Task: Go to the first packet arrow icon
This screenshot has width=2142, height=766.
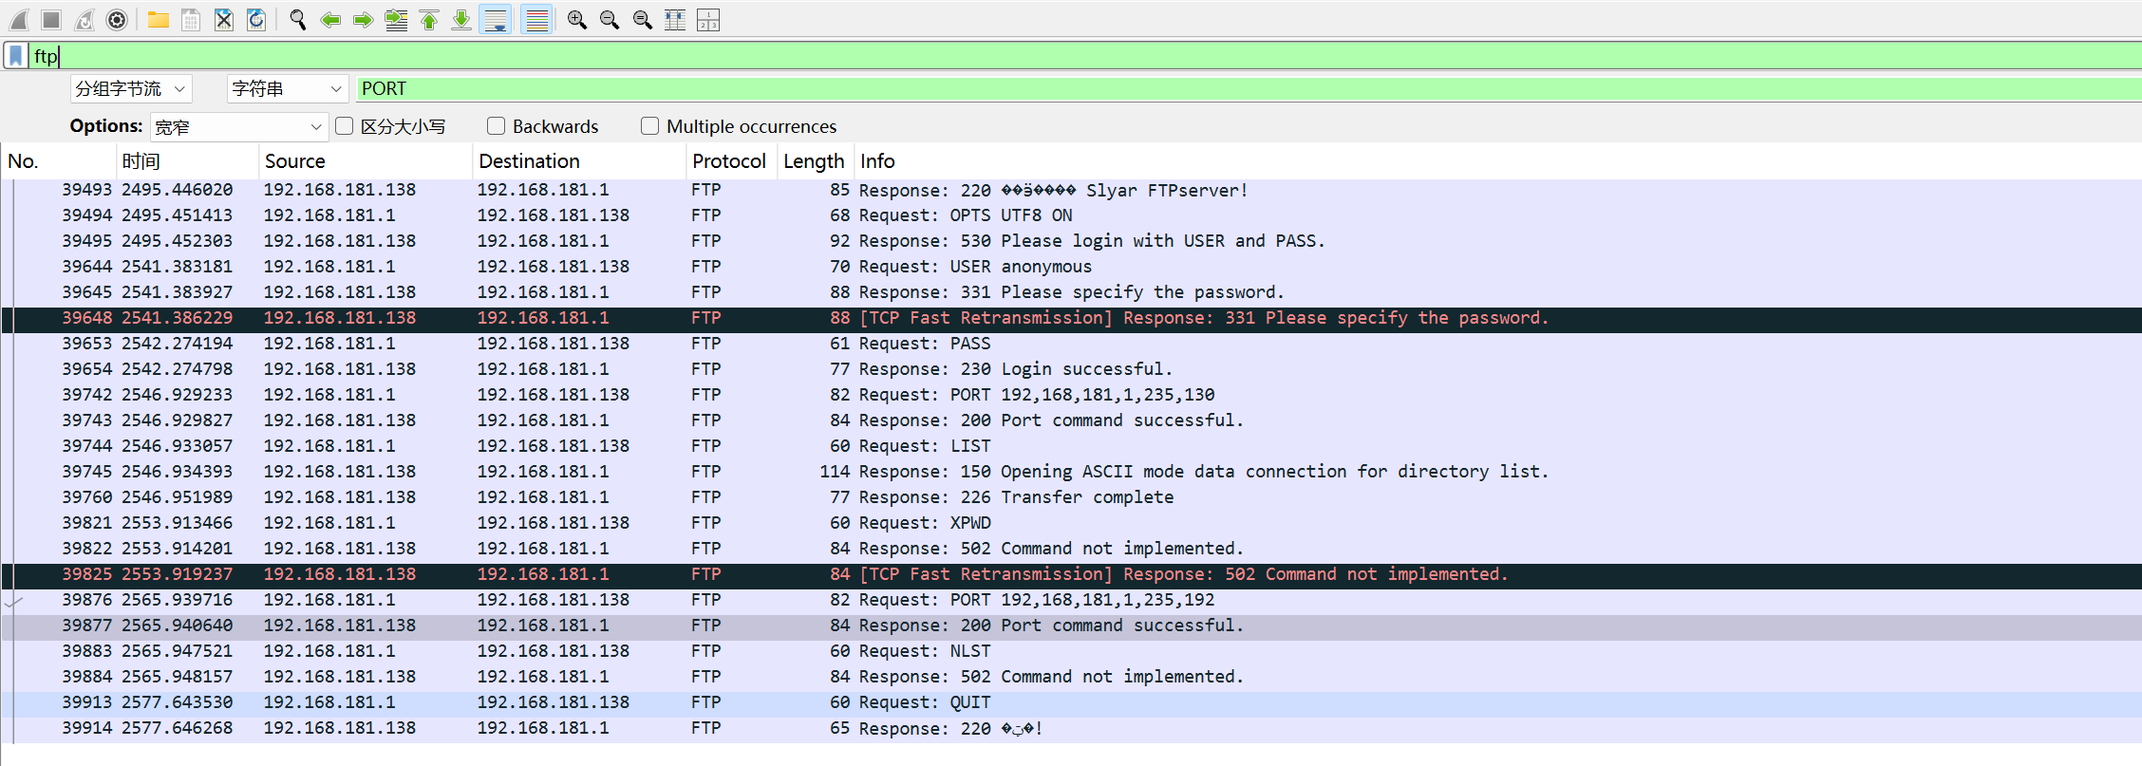Action: [x=429, y=20]
